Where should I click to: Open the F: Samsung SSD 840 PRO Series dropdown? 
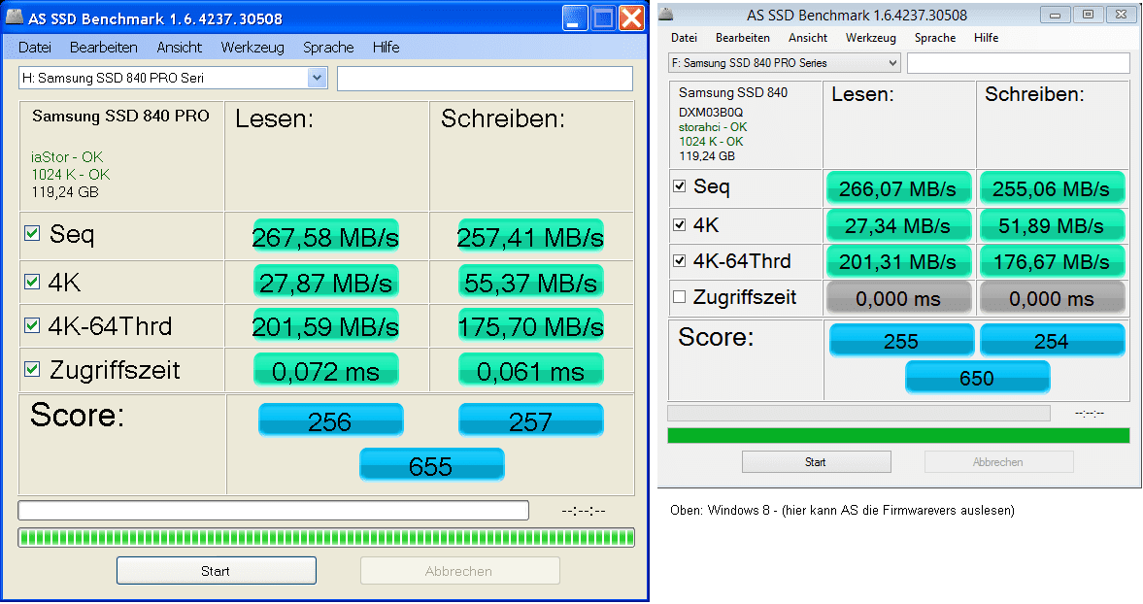point(785,63)
